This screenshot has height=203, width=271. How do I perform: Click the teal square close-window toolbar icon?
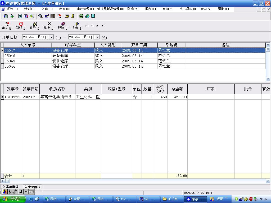point(93,16)
